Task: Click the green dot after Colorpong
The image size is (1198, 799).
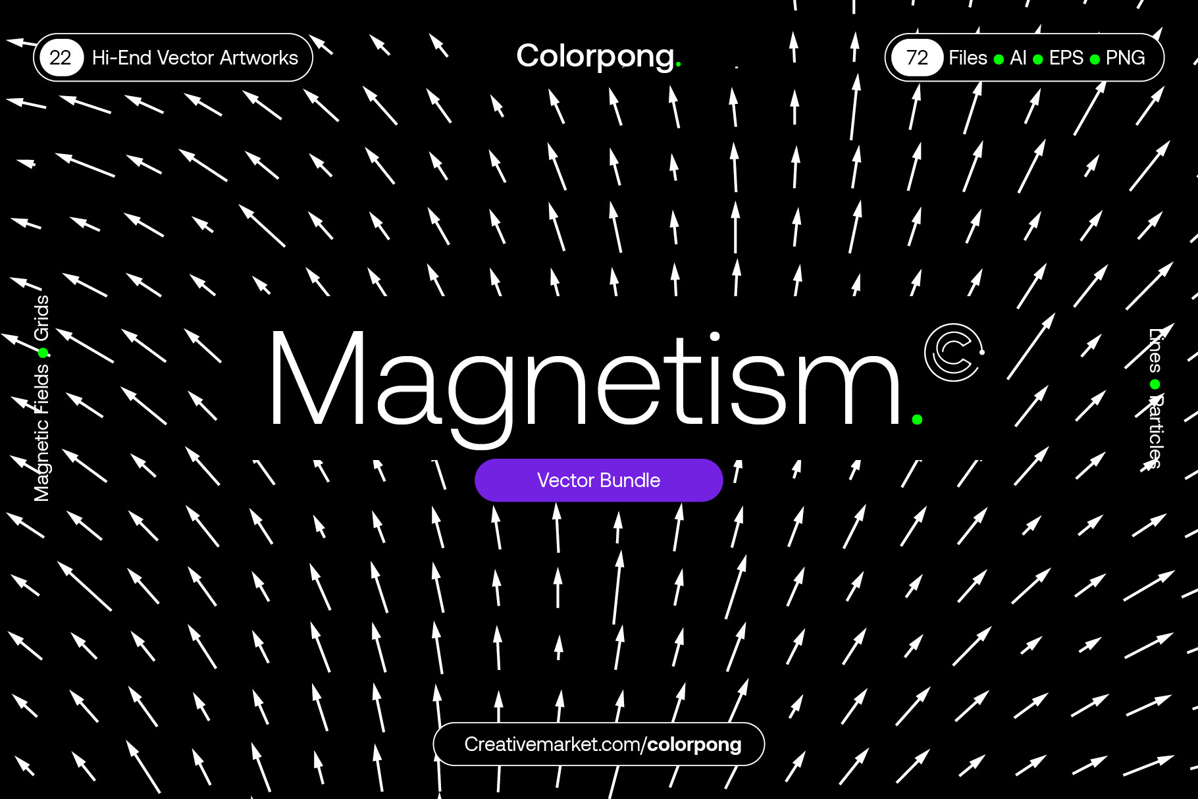Action: coord(679,65)
